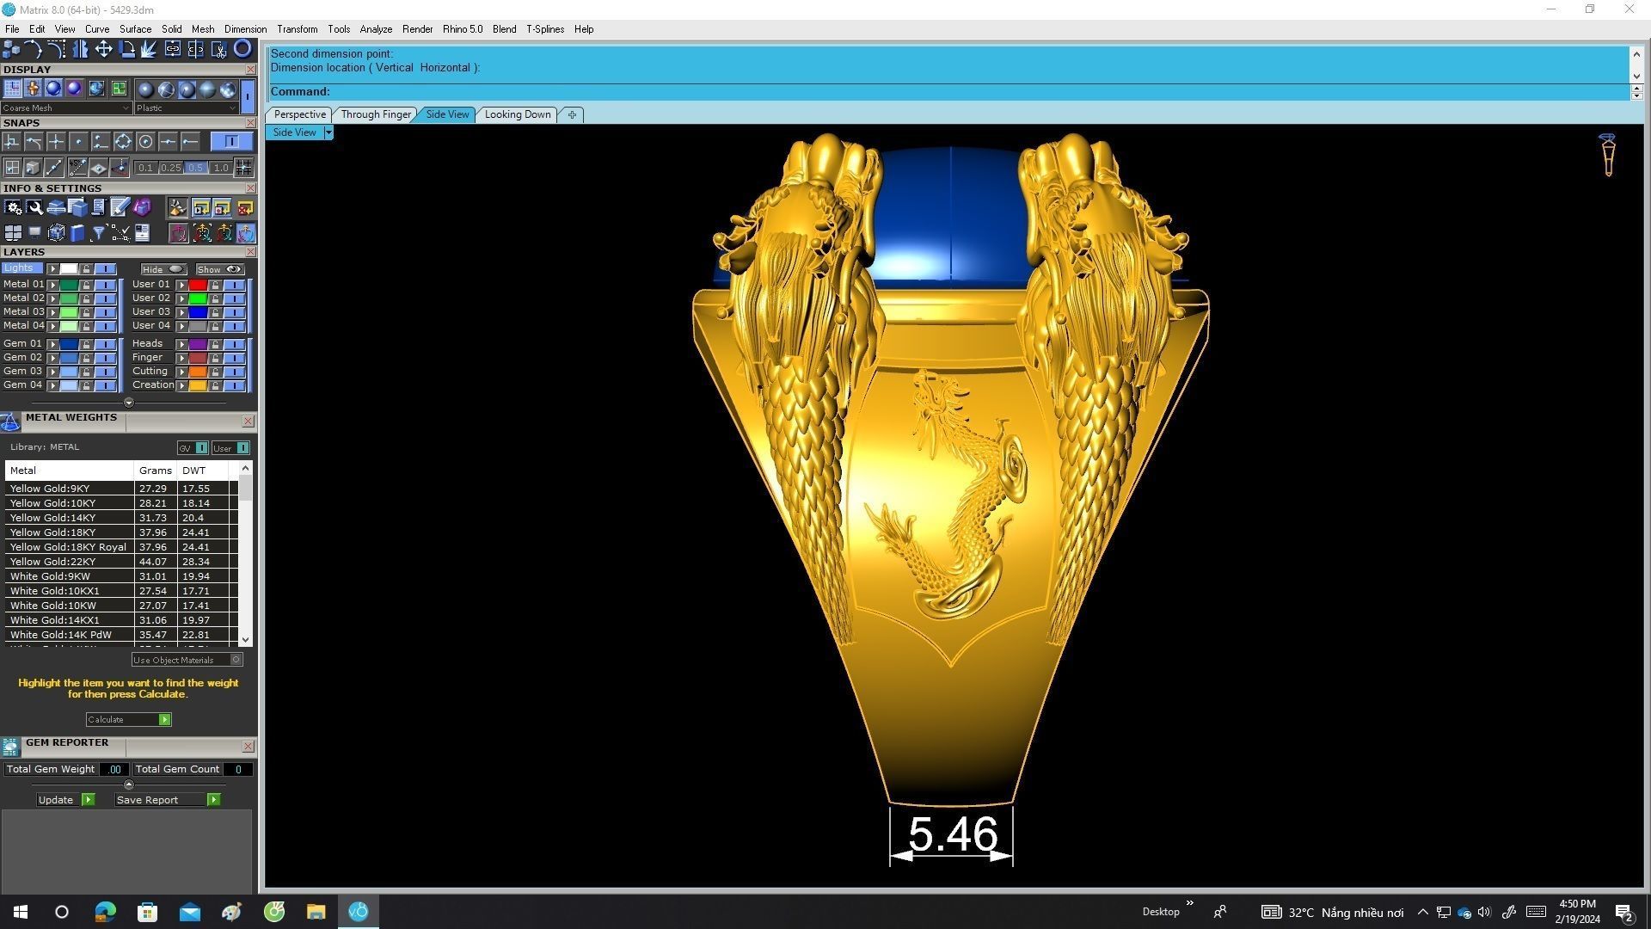Viewport: 1651px width, 929px height.
Task: Toggle visibility of Heads layer
Action: pyautogui.click(x=235, y=344)
